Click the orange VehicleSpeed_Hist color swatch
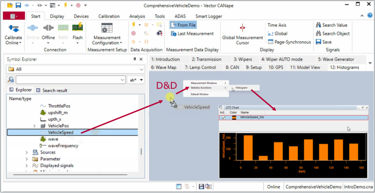 pos(234,117)
